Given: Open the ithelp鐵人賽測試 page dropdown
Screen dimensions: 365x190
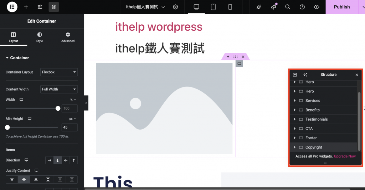Looking at the screenshot, I should (145, 7).
